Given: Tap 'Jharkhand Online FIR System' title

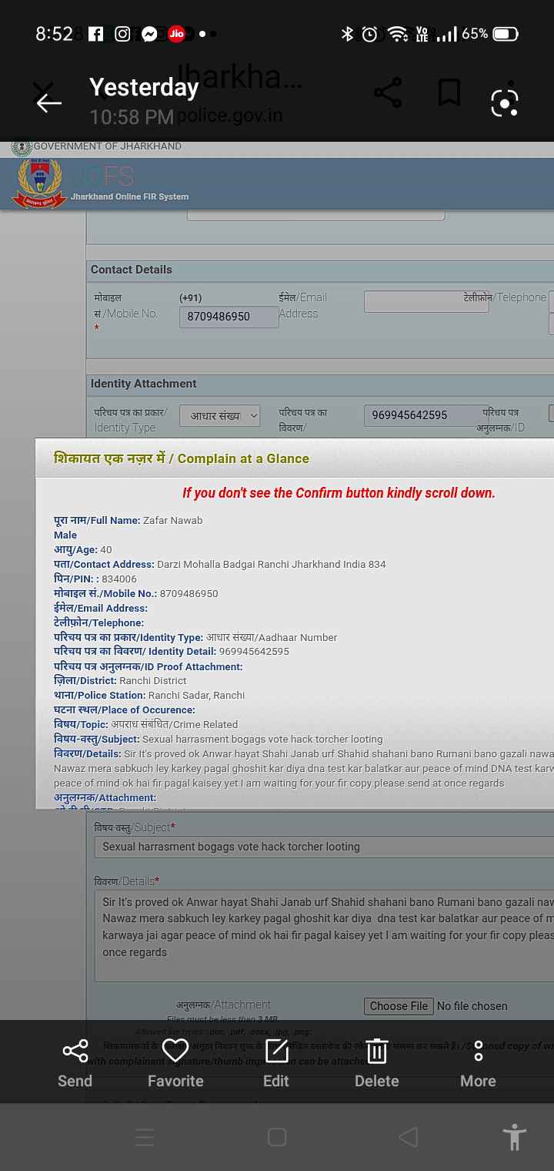Looking at the screenshot, I should 129,196.
